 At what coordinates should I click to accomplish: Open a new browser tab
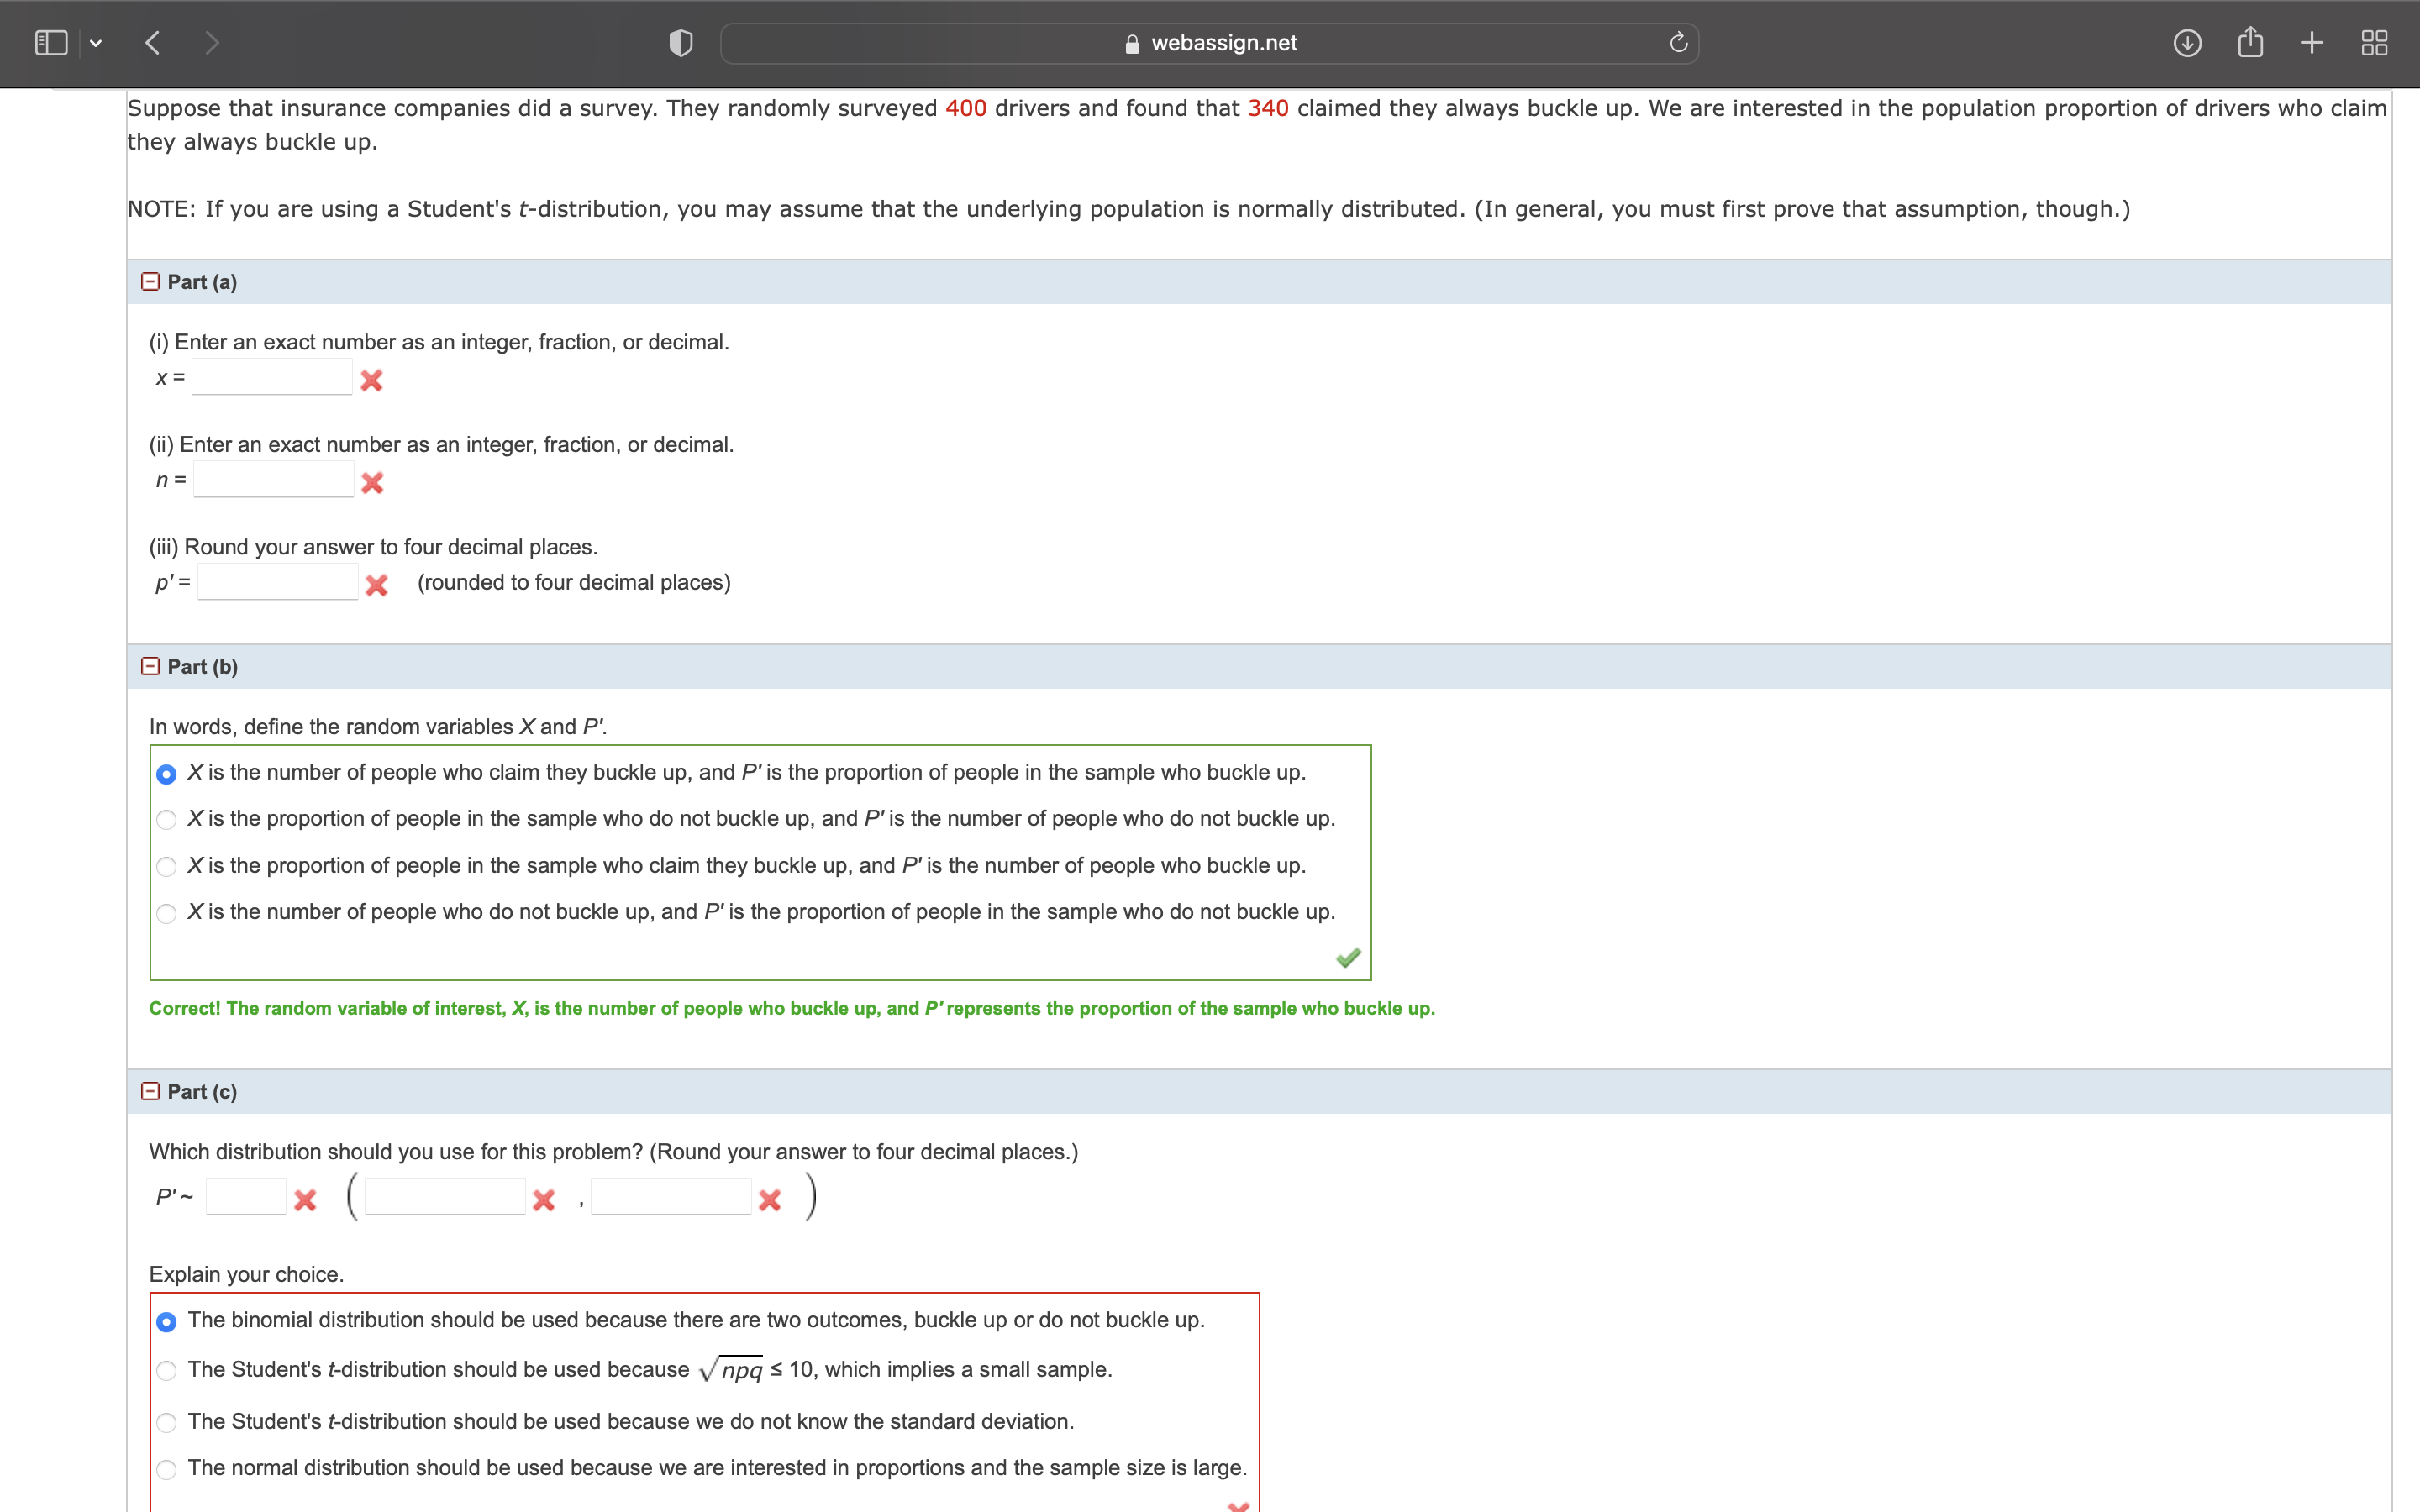[x=2311, y=42]
